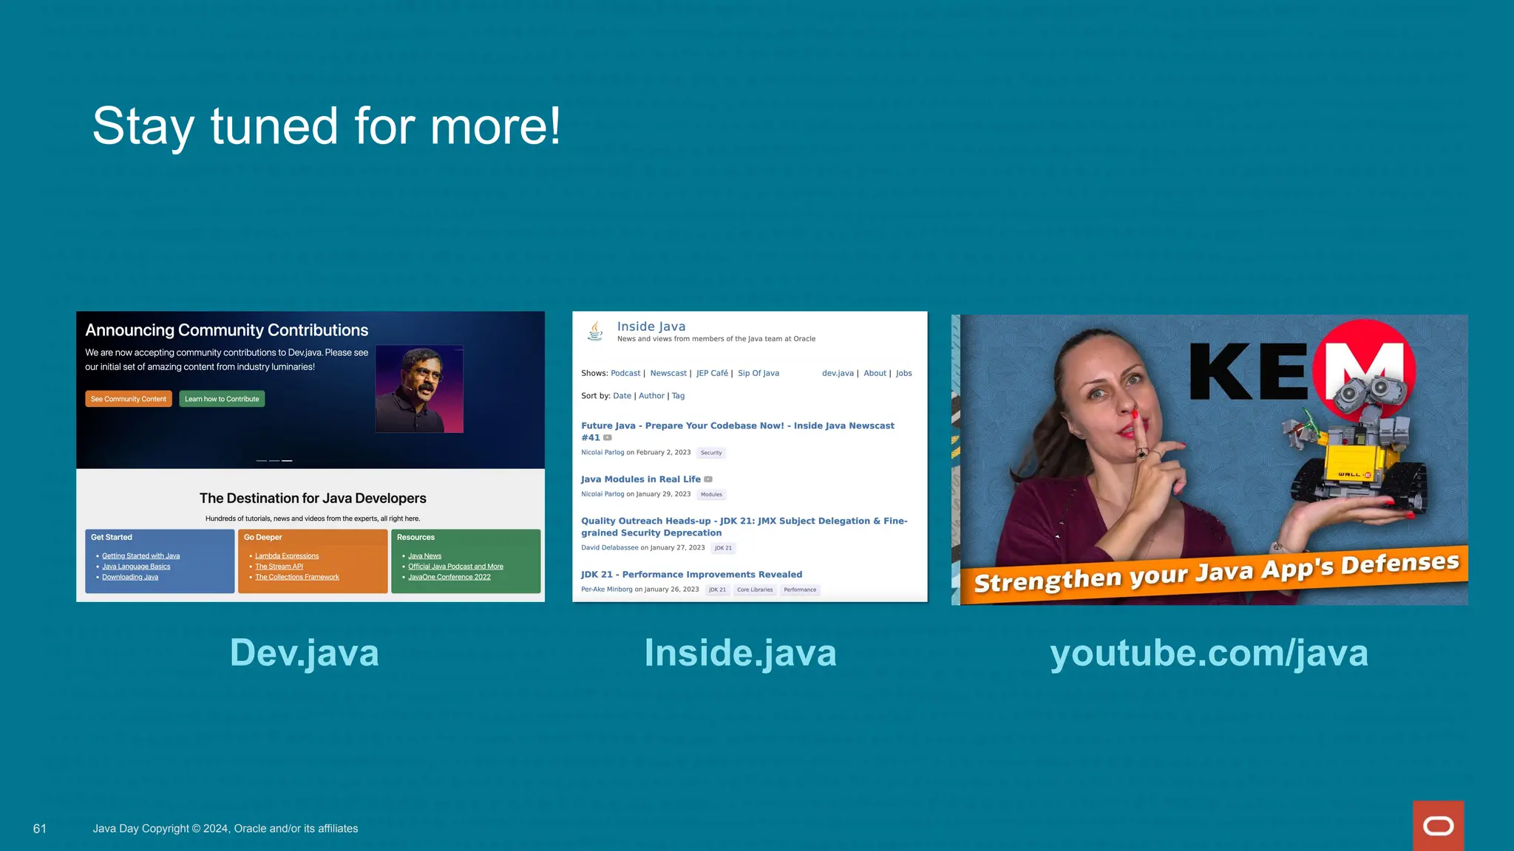The height and width of the screenshot is (851, 1514).
Task: Open JDK 21 Performance Improvements Revealed article
Action: (x=691, y=574)
